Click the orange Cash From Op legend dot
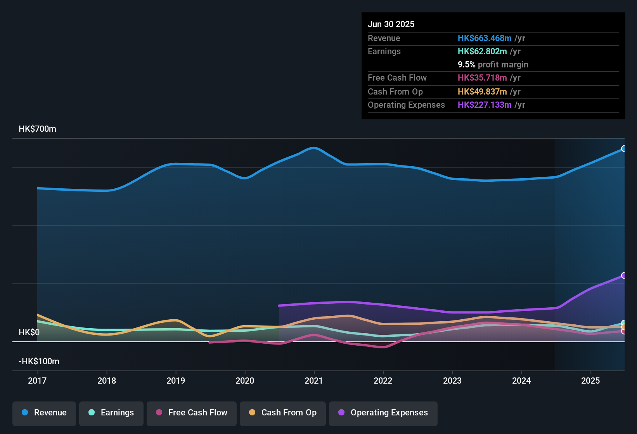Screen dimensions: 637x434 coord(253,413)
